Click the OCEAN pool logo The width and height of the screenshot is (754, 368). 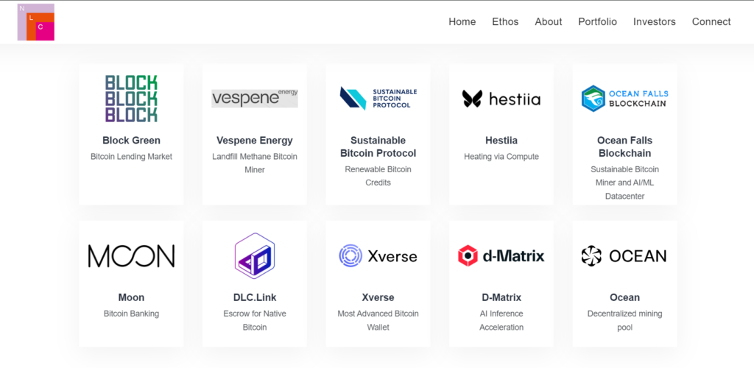(624, 255)
